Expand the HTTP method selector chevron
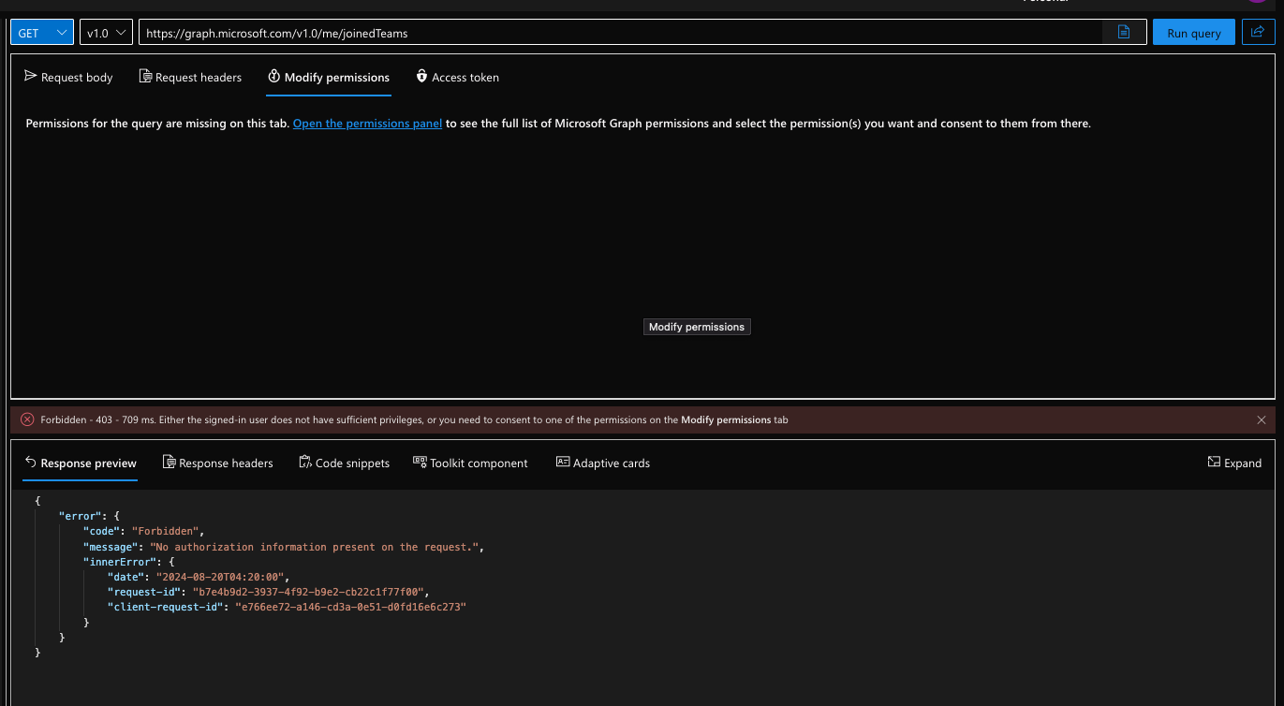This screenshot has height=706, width=1284. tap(62, 31)
